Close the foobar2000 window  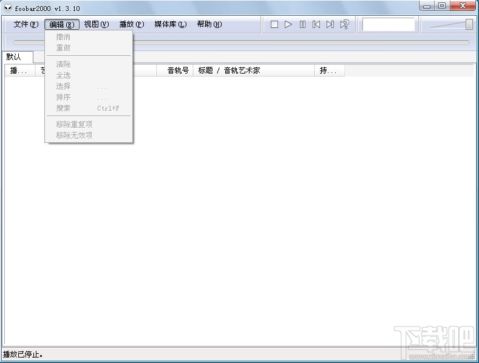click(x=463, y=6)
